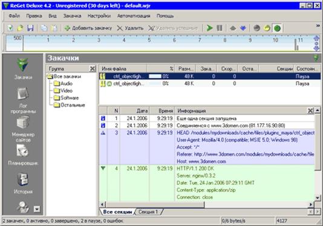Screen dimensions: 323x226
Task: Open the Планировщик sidebar section
Action: [23, 155]
